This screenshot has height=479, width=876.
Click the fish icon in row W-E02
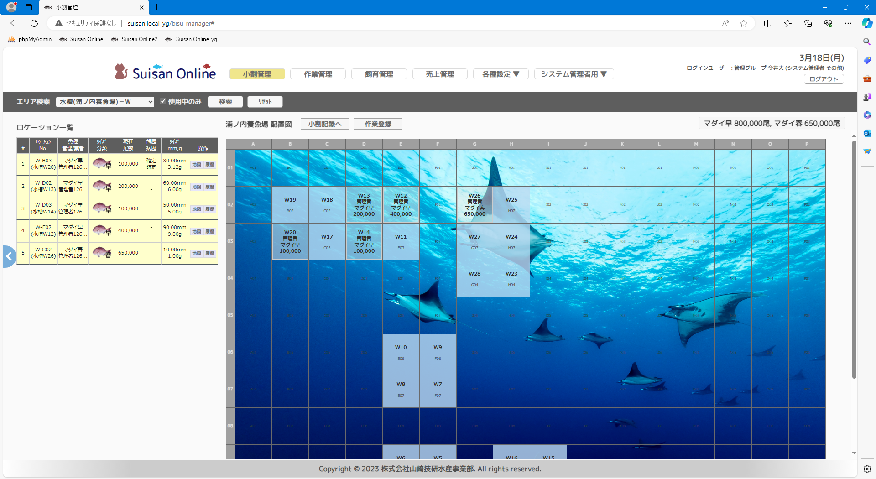pos(102,230)
